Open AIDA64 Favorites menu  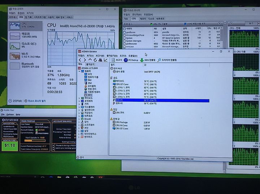(x=112, y=56)
